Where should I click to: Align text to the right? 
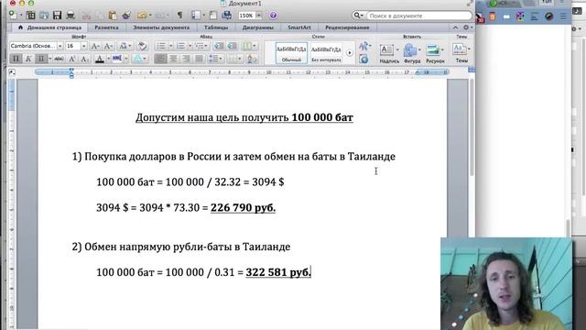186,59
